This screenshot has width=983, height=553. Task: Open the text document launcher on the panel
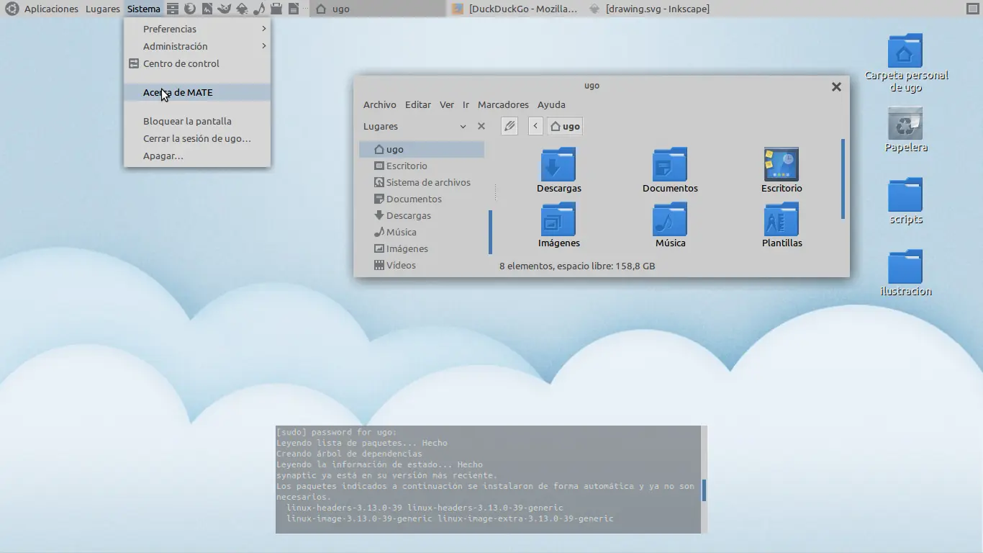[294, 9]
